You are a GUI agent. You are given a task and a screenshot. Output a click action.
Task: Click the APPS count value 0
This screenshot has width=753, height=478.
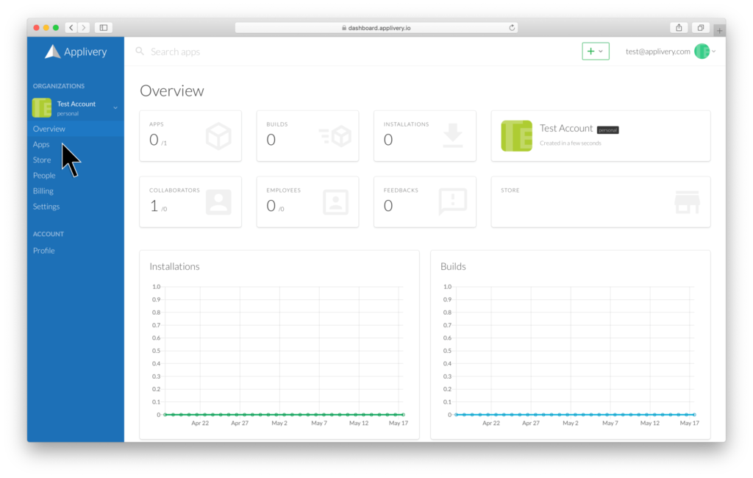click(x=154, y=140)
